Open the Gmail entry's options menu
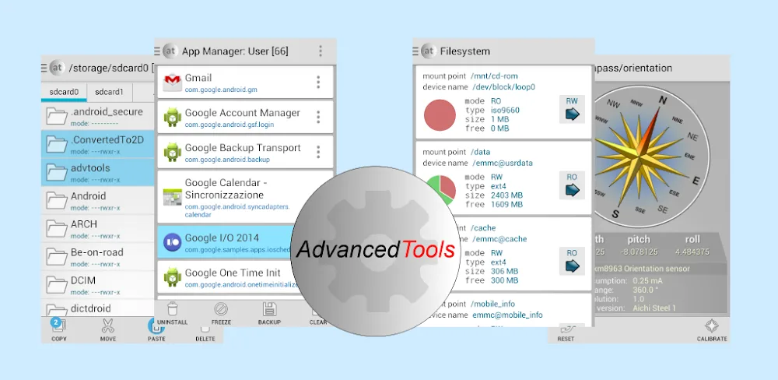Screen dimensions: 778x380 [x=318, y=82]
